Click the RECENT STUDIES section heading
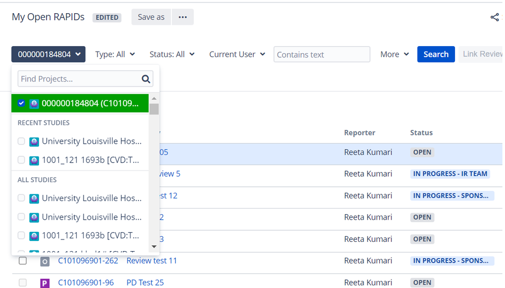Image resolution: width=505 pixels, height=288 pixels. click(x=43, y=123)
